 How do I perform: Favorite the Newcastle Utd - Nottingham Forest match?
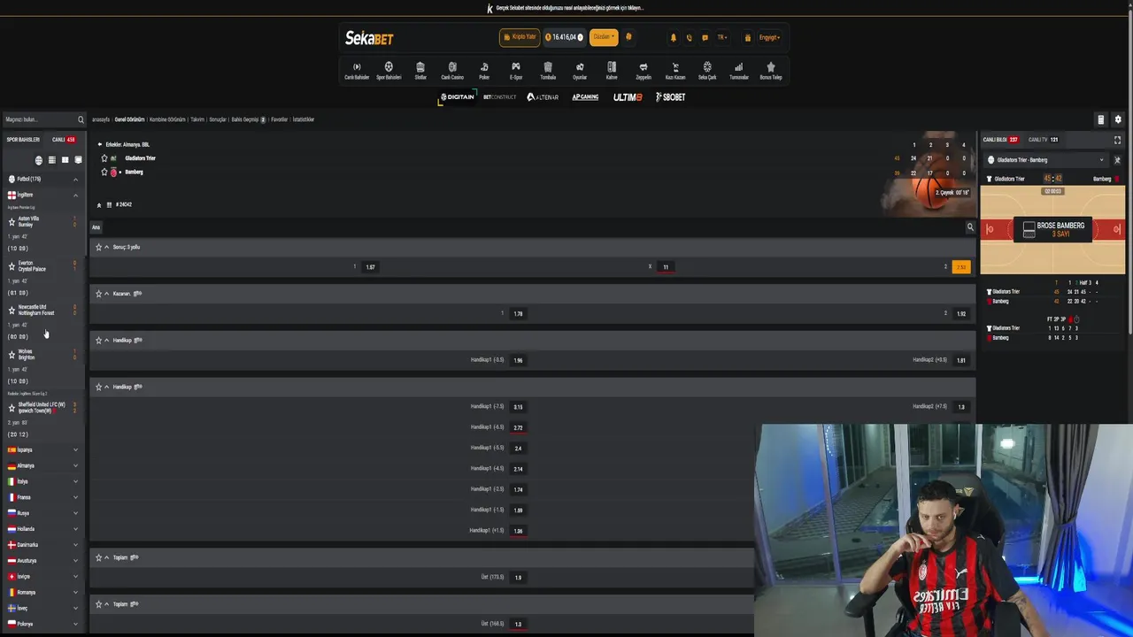pos(12,311)
